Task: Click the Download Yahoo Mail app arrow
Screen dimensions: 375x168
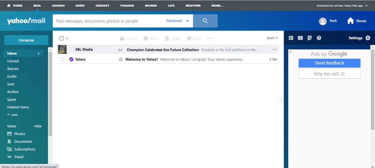Action: pyautogui.click(x=366, y=5)
